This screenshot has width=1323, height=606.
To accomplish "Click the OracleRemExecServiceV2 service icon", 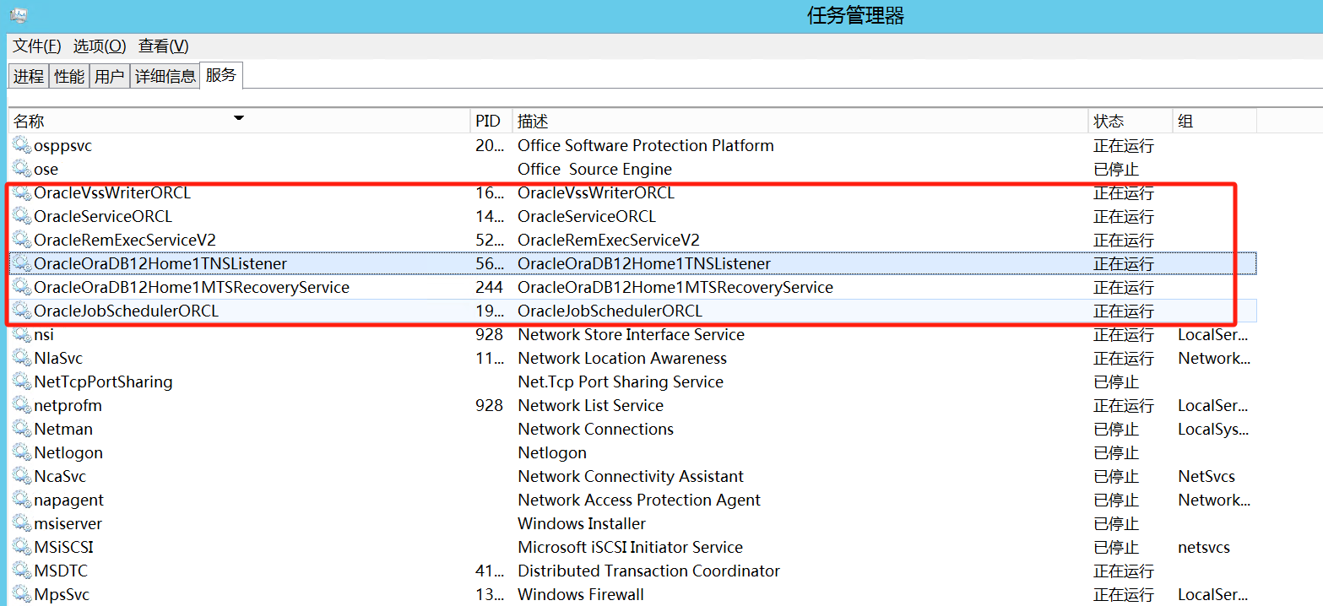I will (22, 240).
